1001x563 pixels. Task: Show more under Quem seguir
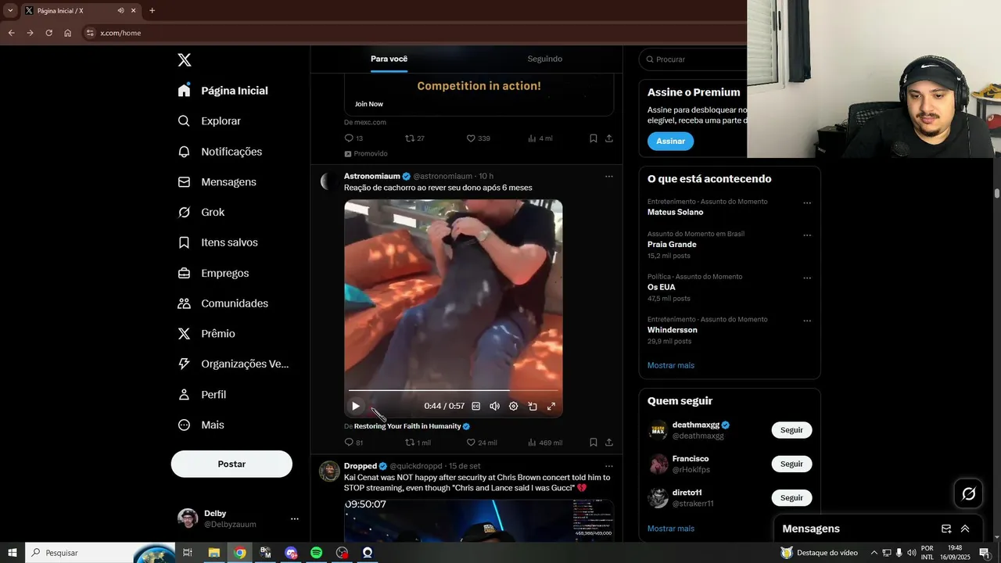(671, 529)
